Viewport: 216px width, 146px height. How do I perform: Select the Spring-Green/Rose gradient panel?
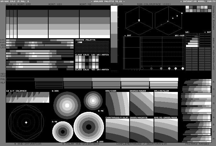coord(166,130)
